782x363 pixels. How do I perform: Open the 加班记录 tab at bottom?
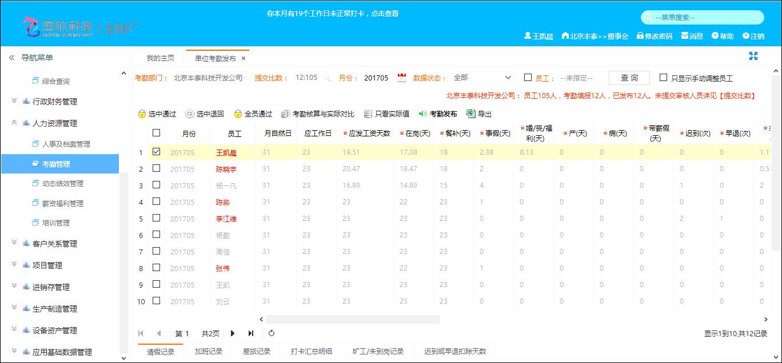[x=208, y=352]
